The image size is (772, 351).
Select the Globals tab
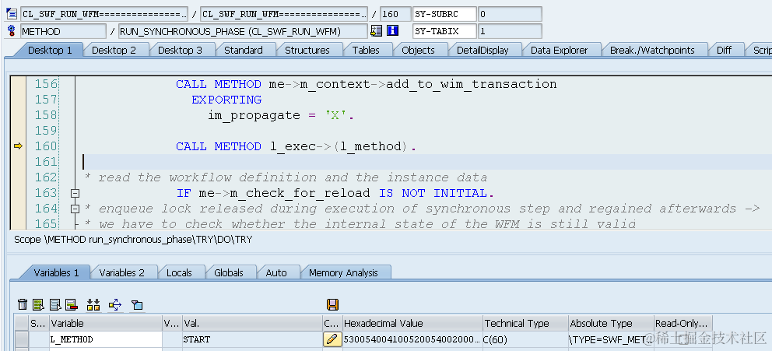(x=229, y=272)
